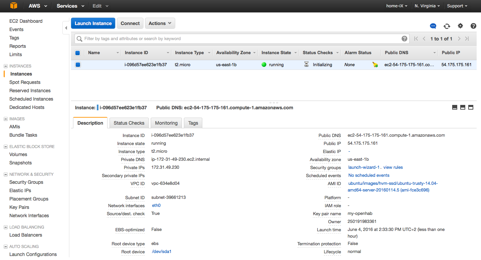Switch to the Tags tab

point(193,123)
